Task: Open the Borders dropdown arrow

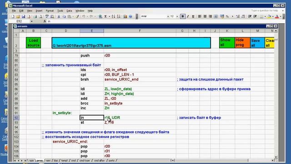Action: [x=265, y=16]
